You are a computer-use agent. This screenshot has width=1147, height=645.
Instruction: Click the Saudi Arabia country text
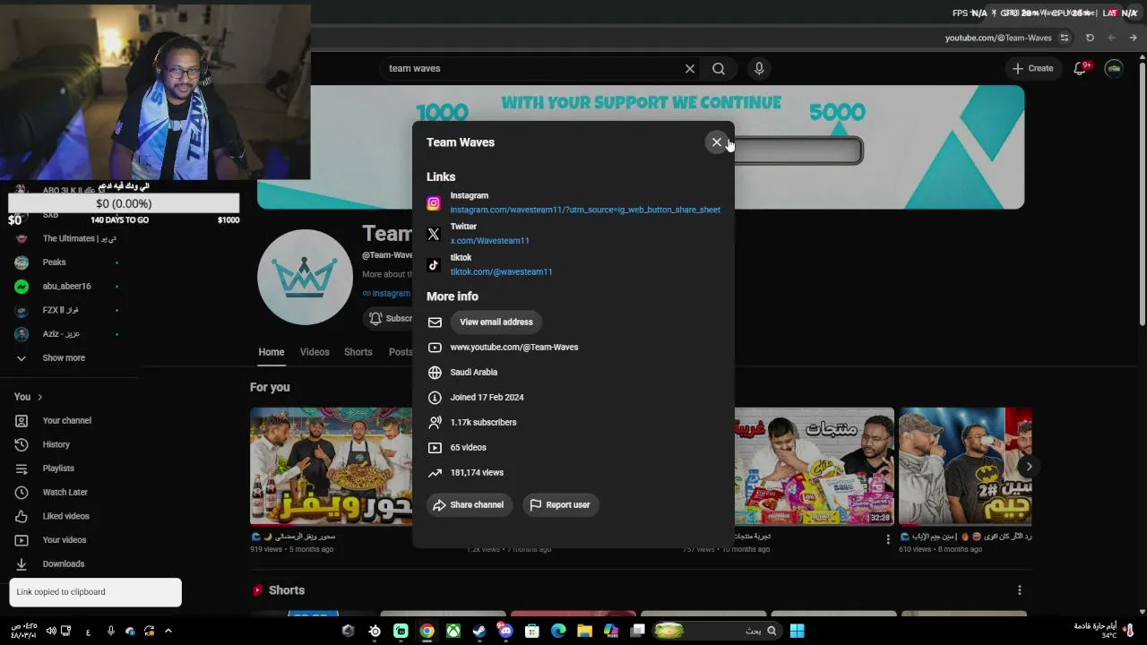[474, 372]
